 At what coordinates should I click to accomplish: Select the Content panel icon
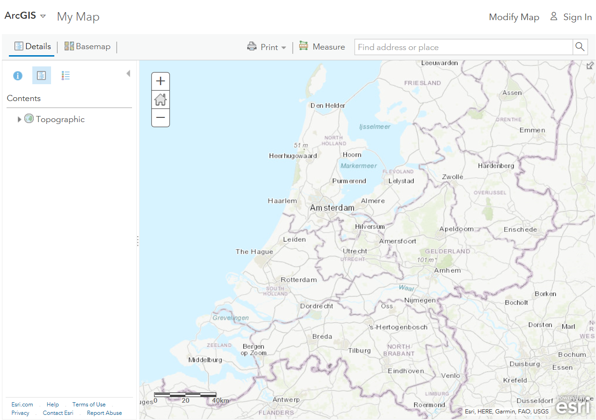(41, 75)
